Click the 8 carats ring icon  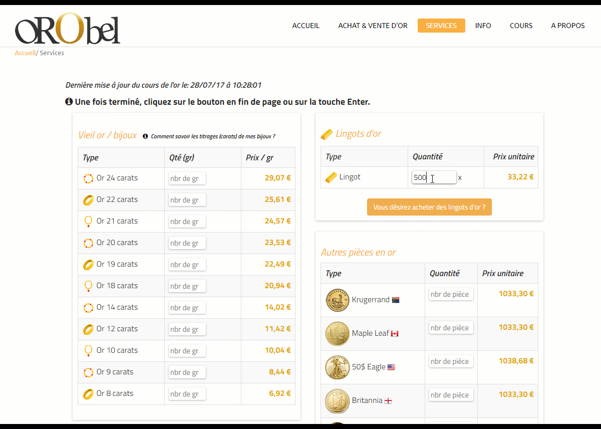tap(88, 394)
